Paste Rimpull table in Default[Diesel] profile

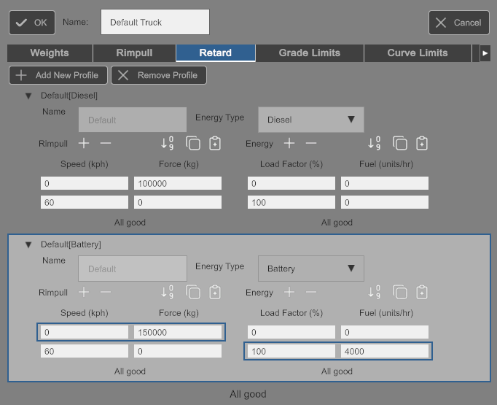[215, 144]
